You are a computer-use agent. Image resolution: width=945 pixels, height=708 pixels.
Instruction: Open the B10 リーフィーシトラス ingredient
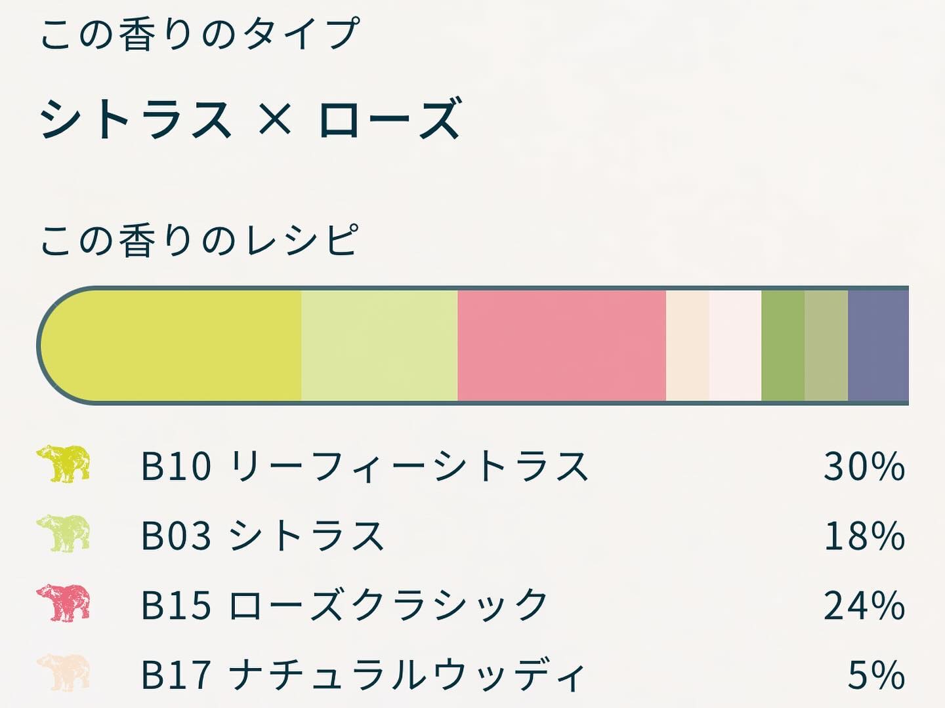(364, 467)
